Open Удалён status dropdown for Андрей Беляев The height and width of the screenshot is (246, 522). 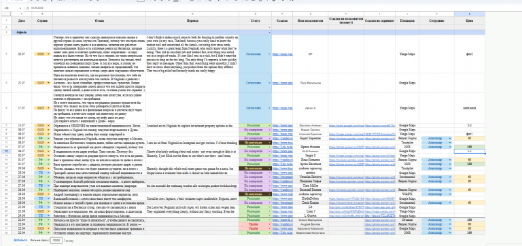pos(270,224)
